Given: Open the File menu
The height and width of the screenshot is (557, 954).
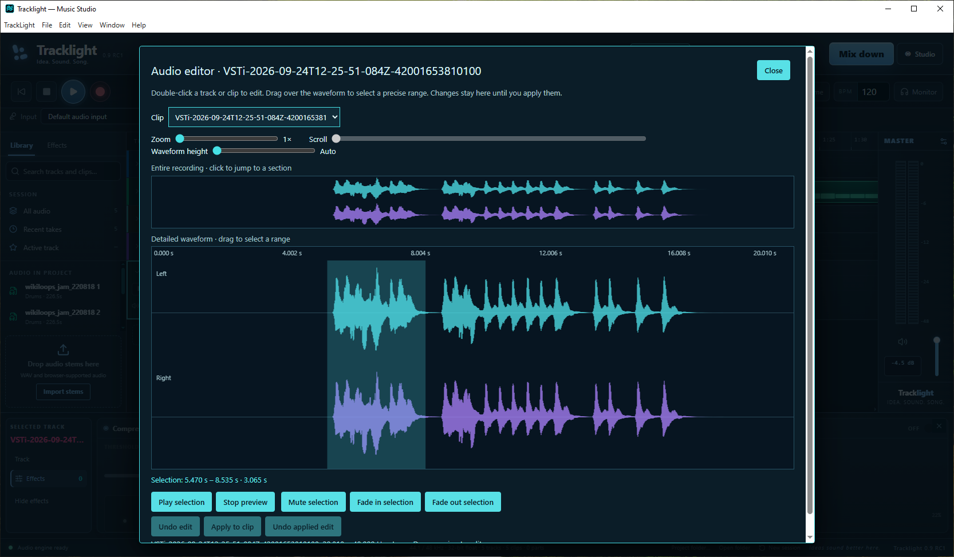Looking at the screenshot, I should (47, 25).
